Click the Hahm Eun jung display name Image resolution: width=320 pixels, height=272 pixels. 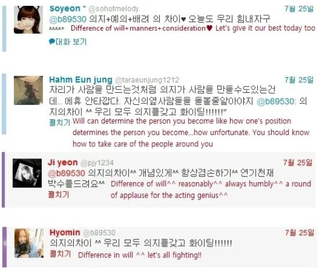[x=81, y=79]
